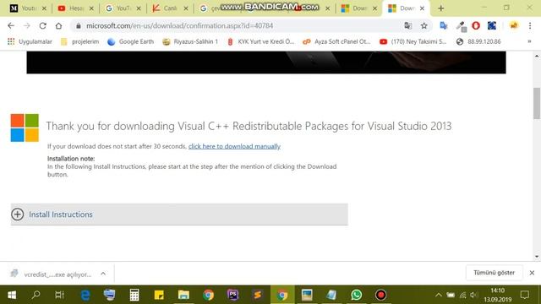Open the projelerim bookmark folder
This screenshot has width=541, height=304.
[x=79, y=41]
